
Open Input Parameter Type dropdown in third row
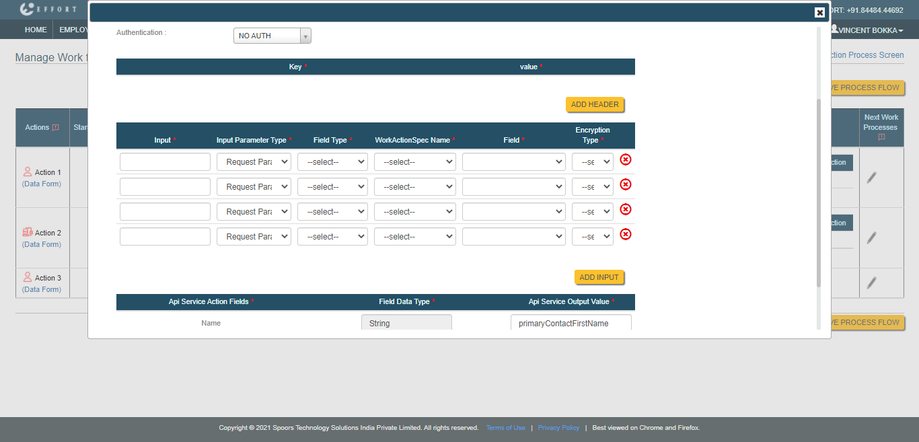(x=253, y=212)
